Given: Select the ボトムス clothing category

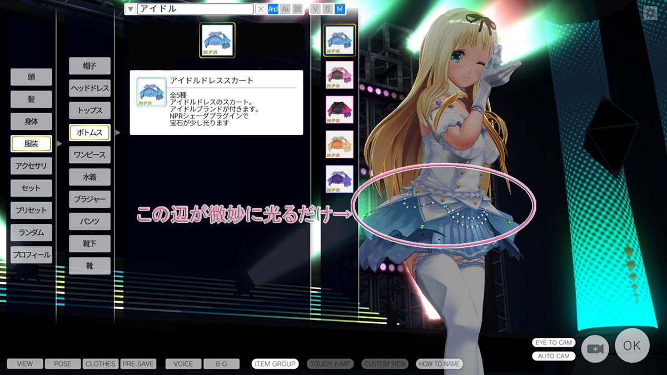Looking at the screenshot, I should pyautogui.click(x=89, y=132).
